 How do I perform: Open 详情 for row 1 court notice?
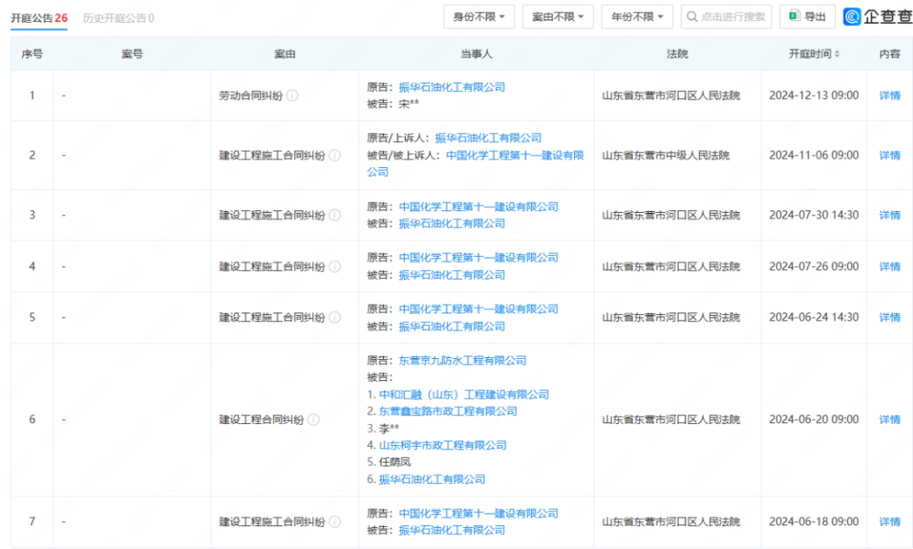pyautogui.click(x=889, y=95)
